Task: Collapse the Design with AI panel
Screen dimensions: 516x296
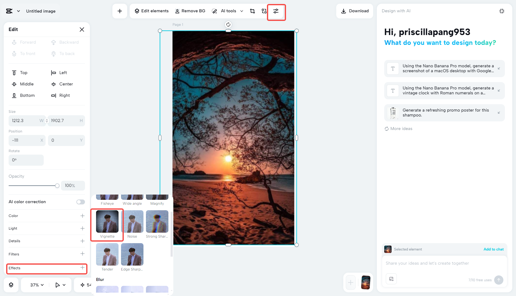Action: point(502,11)
